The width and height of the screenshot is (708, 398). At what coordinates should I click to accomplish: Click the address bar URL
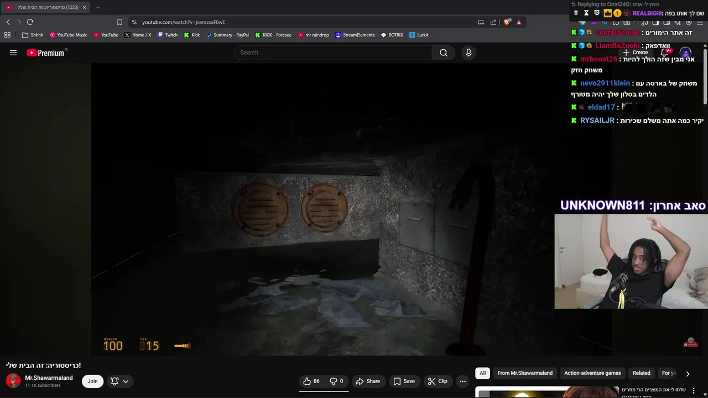click(x=184, y=22)
